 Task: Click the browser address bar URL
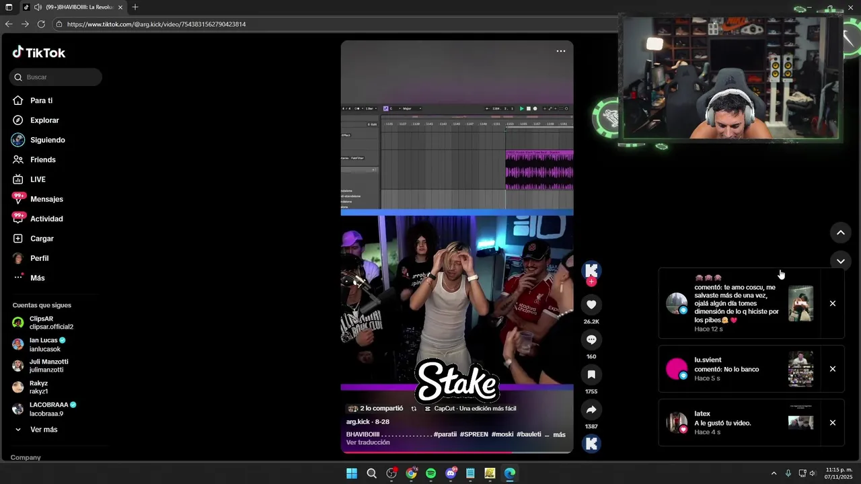coord(156,24)
